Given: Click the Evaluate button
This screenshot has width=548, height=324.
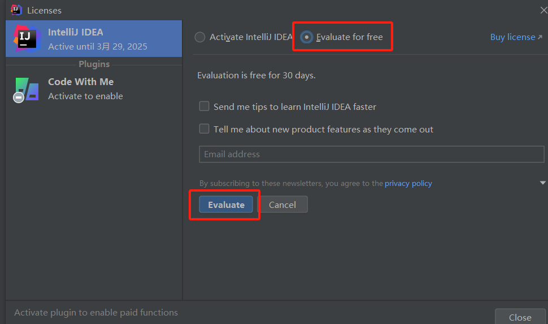Looking at the screenshot, I should [x=226, y=205].
